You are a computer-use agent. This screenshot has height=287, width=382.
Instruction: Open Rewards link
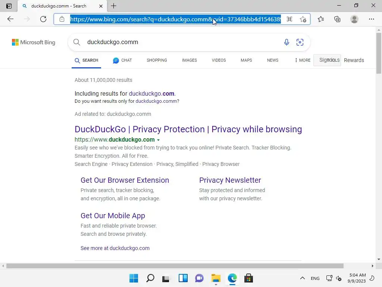(354, 60)
